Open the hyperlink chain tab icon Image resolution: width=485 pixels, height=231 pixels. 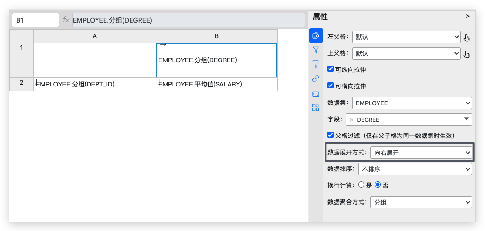tap(316, 79)
